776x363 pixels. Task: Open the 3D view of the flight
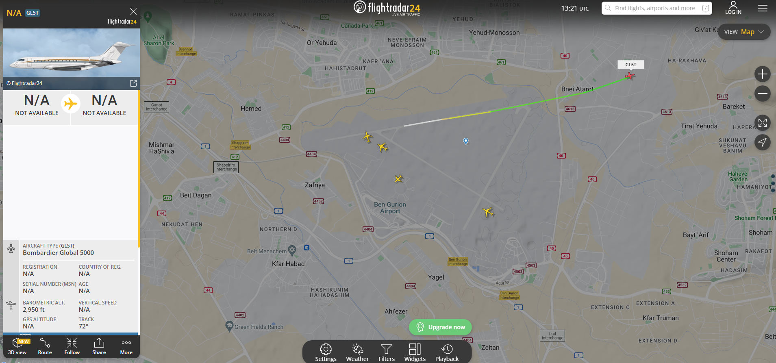tap(17, 346)
